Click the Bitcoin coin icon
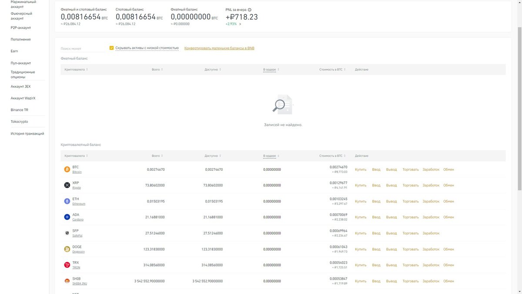 pyautogui.click(x=67, y=169)
